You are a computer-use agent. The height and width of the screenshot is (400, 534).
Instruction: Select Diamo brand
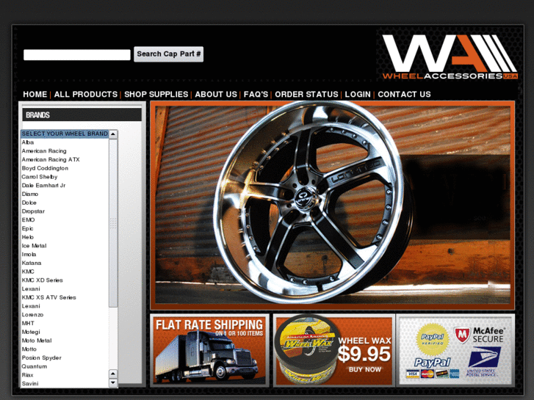65,194
